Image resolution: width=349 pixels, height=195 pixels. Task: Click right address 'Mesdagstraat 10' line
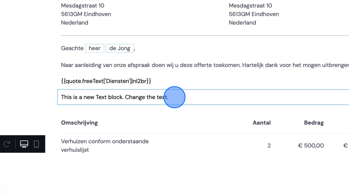[x=251, y=6]
